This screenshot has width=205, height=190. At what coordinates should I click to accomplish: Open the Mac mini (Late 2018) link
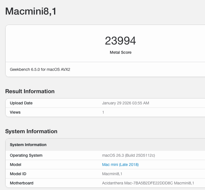tap(120, 165)
